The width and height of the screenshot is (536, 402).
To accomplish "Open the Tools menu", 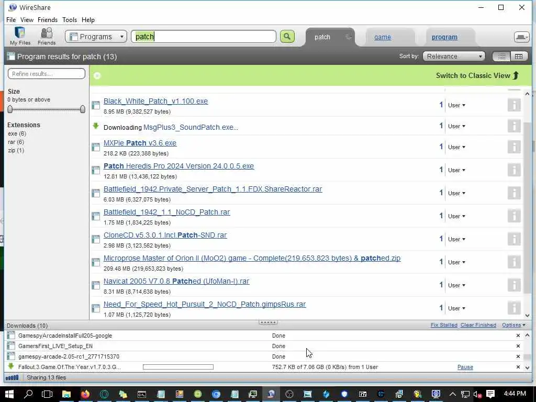I will click(x=70, y=20).
